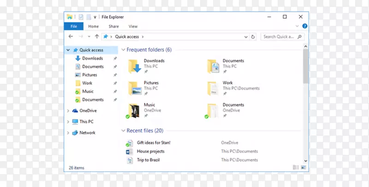
Task: Click the New folder icon in title bar
Action: [89, 17]
